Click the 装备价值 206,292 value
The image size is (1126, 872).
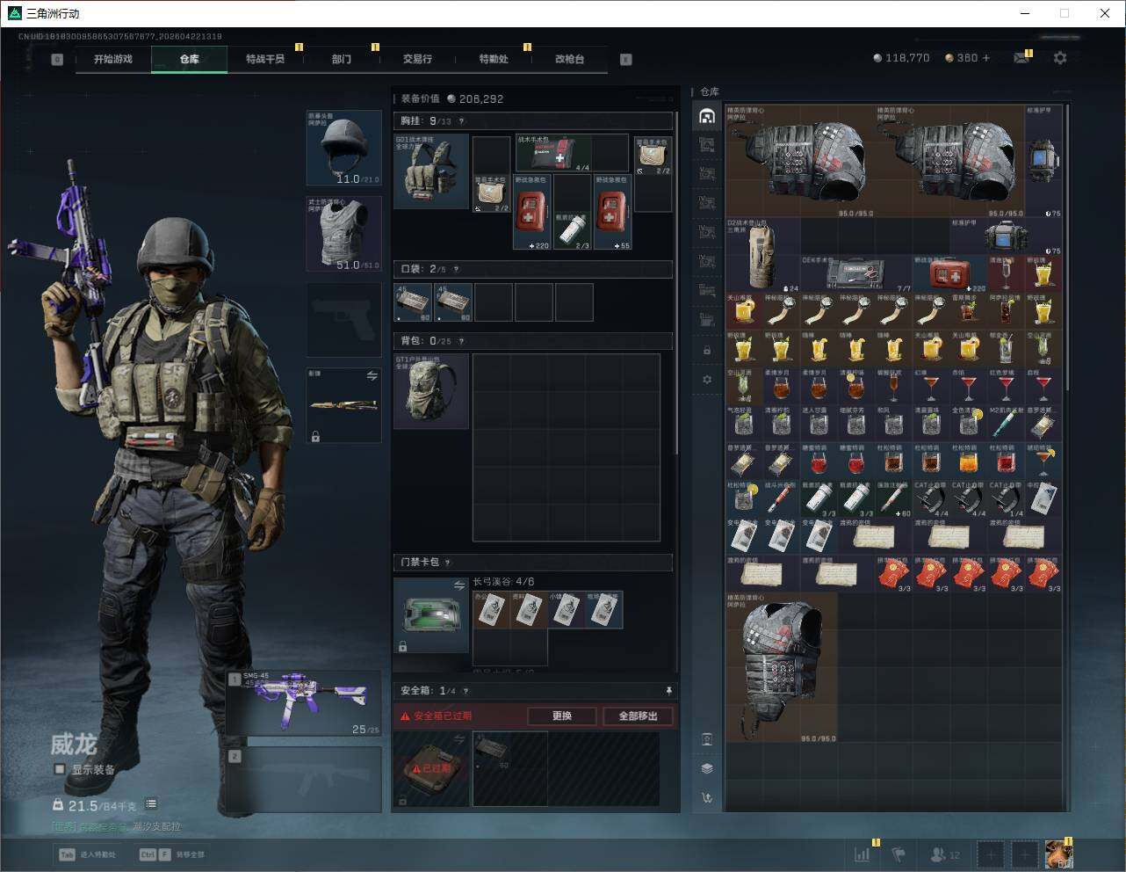(452, 98)
